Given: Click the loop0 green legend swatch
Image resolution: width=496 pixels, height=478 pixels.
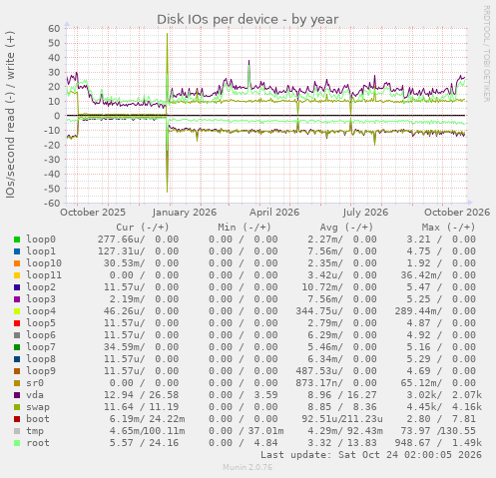Looking at the screenshot, I should (x=17, y=239).
